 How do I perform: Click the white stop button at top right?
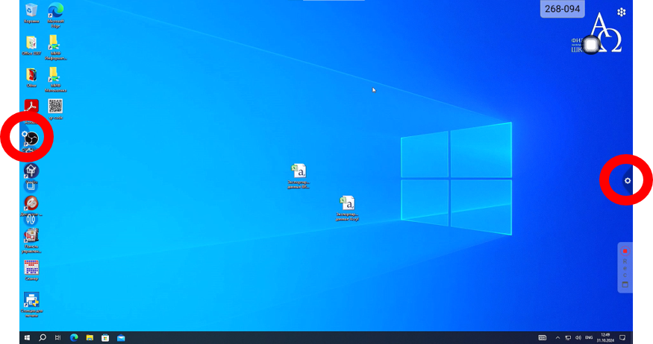[x=592, y=45]
